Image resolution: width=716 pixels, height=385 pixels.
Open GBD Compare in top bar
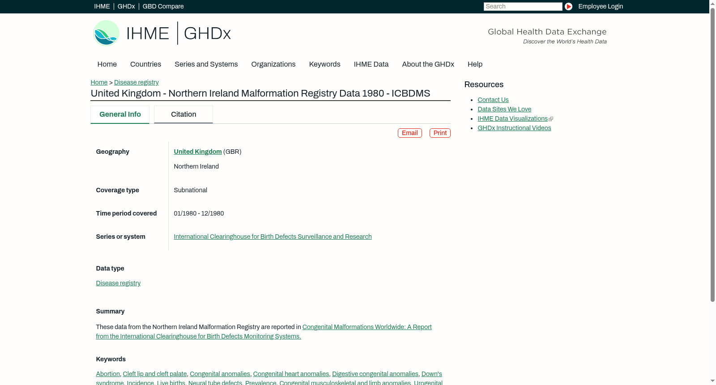click(163, 6)
